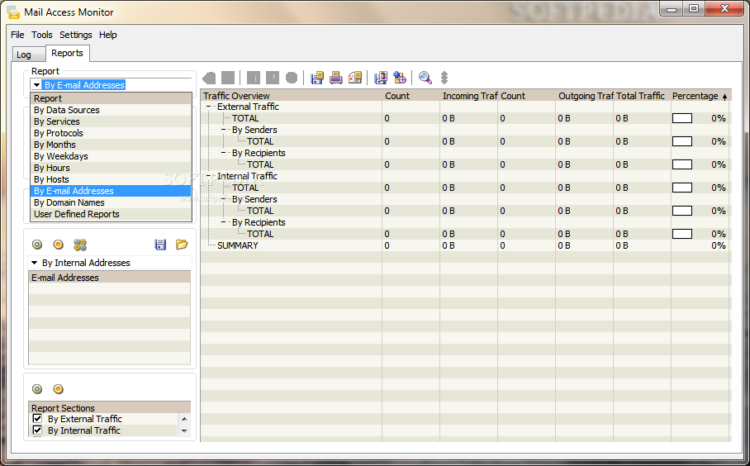This screenshot has width=750, height=466.
Task: Click the Traffic Overview column header
Action: click(292, 96)
